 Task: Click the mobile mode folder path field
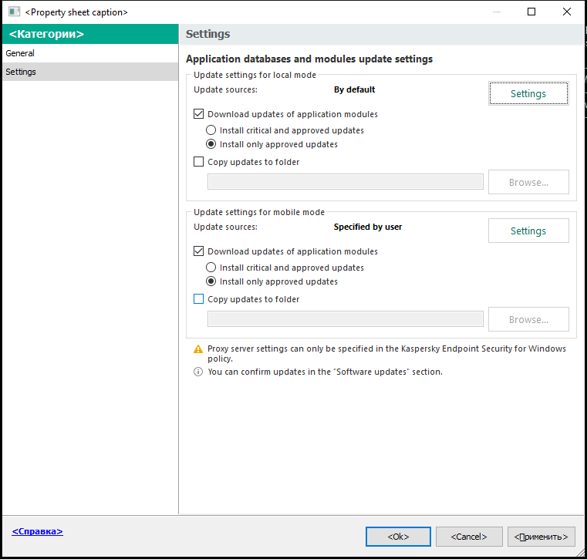(345, 319)
